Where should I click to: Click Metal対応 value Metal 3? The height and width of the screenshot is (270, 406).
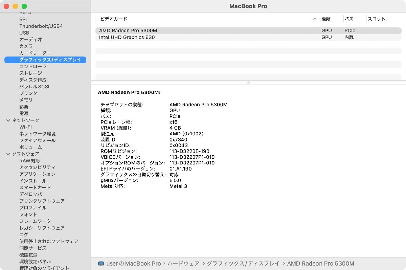point(178,186)
